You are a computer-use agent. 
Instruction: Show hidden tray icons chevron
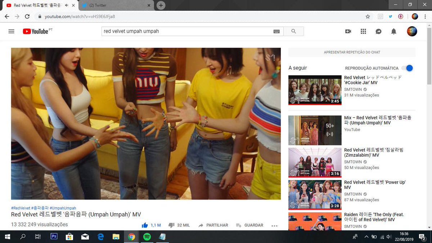[366, 237]
